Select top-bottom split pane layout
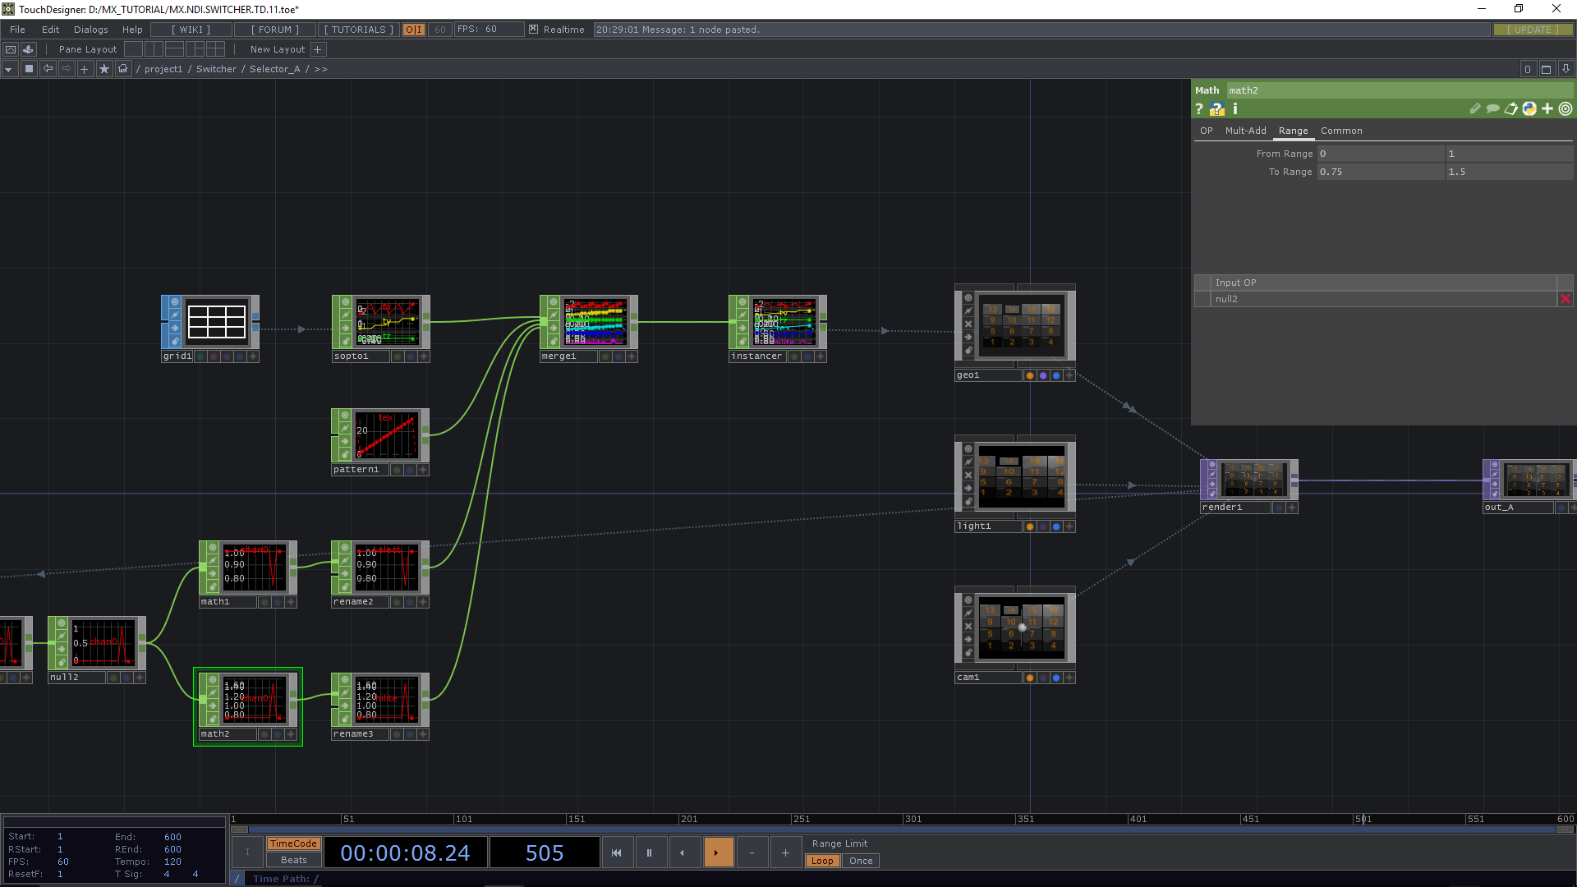1577x887 pixels. tap(174, 49)
